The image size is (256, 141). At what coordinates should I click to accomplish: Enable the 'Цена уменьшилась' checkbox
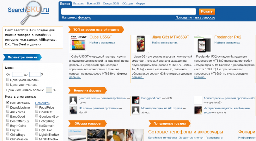point(8,80)
